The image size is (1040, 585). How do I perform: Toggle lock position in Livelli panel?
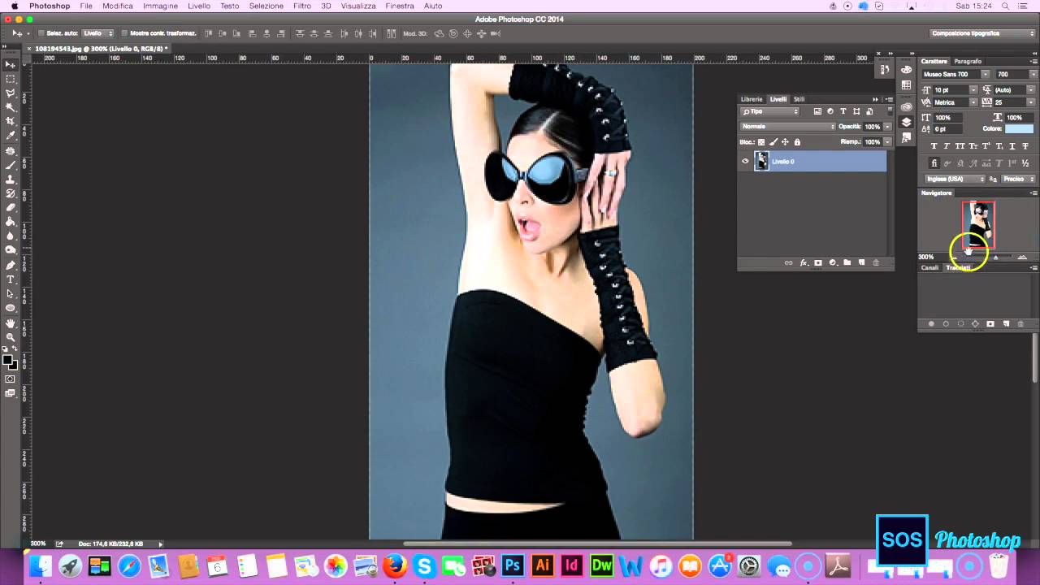pos(785,142)
